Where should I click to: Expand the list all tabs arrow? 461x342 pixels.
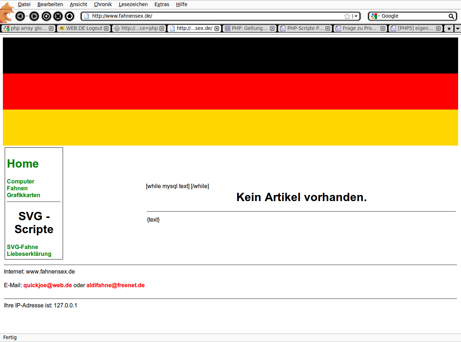tap(457, 28)
